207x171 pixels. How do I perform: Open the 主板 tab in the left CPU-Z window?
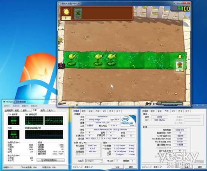tap(91, 111)
